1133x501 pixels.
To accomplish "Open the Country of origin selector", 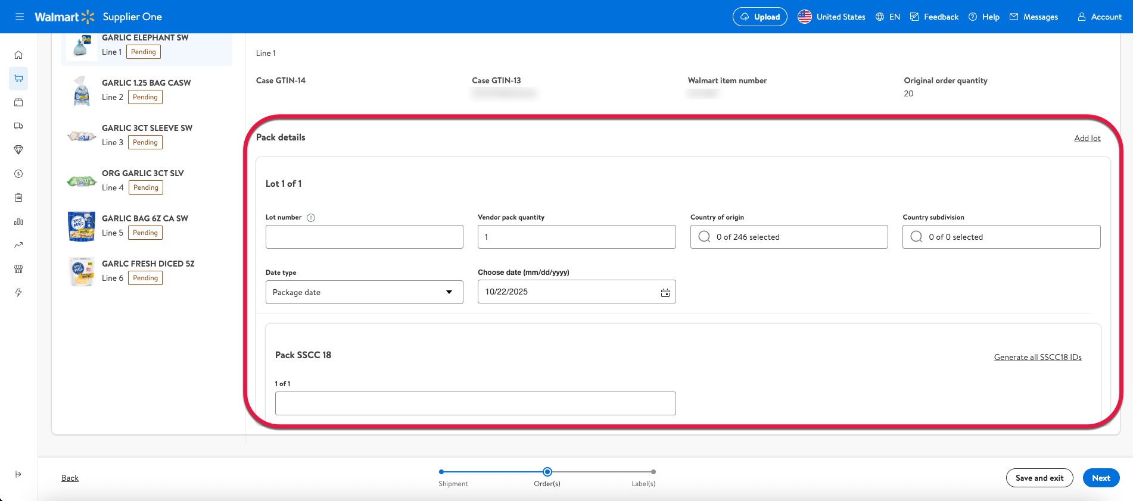I will click(789, 237).
